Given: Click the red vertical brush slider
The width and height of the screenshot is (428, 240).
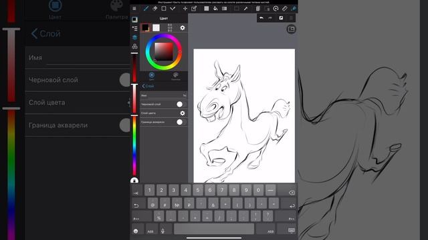Looking at the screenshot, I should 134,67.
